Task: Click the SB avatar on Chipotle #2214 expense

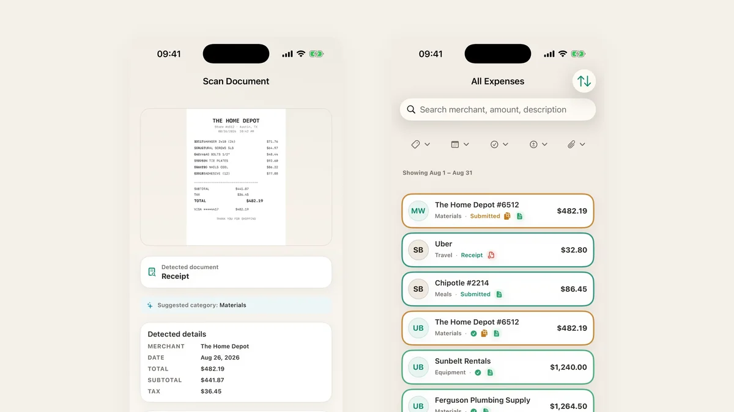Action: 418,289
